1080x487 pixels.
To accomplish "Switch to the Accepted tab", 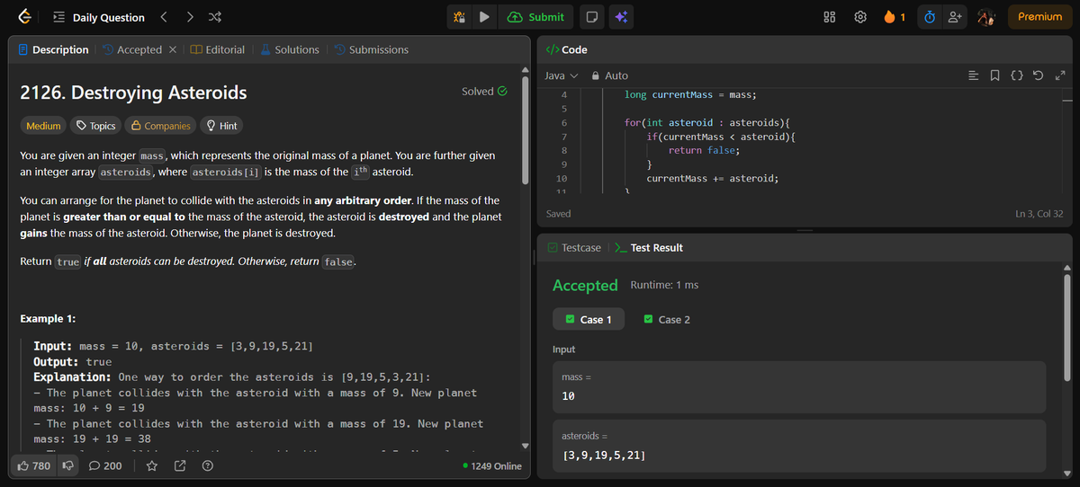I will click(x=132, y=49).
